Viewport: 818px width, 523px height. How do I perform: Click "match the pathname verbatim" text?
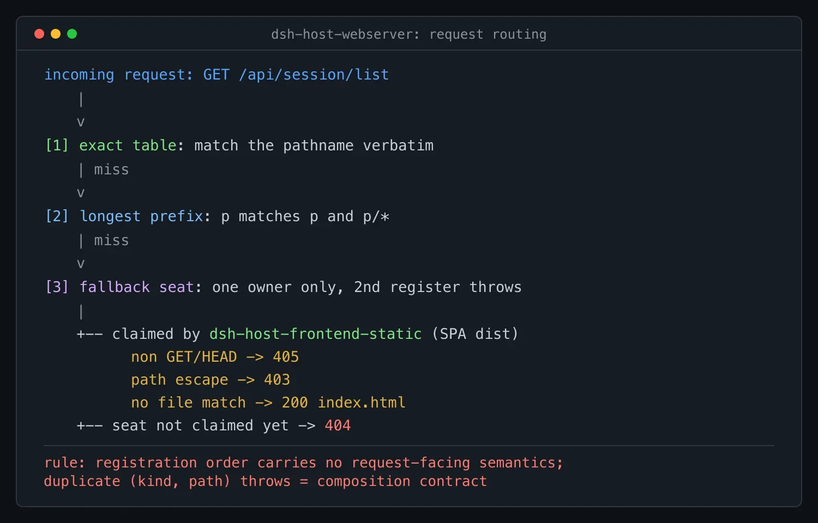point(314,145)
